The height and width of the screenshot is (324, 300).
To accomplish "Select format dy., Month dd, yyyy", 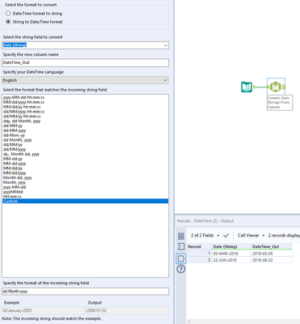I will 85,154.
